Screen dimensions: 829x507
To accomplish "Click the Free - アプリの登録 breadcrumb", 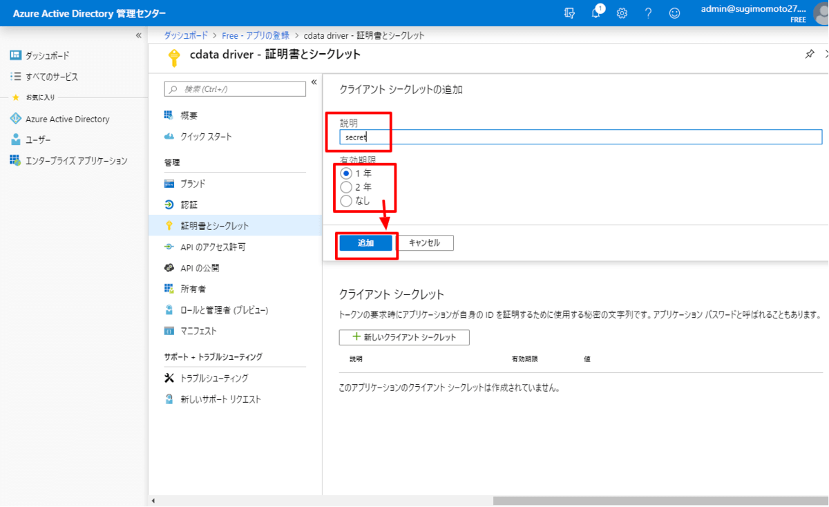I will [x=256, y=35].
